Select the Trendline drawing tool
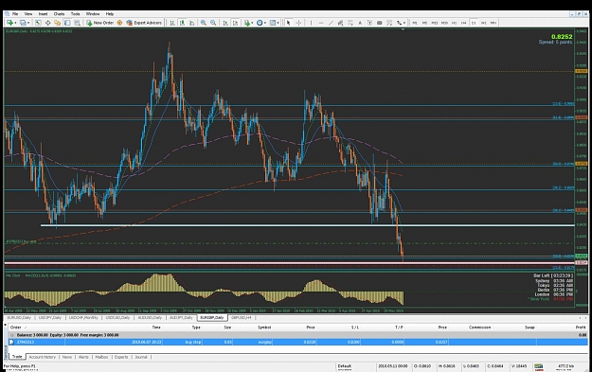 (331, 23)
